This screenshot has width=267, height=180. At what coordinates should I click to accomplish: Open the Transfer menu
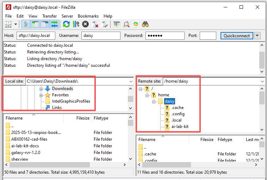49,16
